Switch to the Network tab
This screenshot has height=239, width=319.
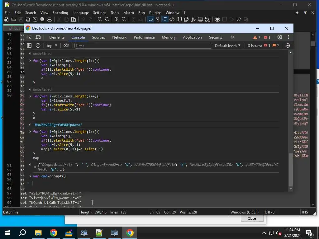click(x=119, y=37)
